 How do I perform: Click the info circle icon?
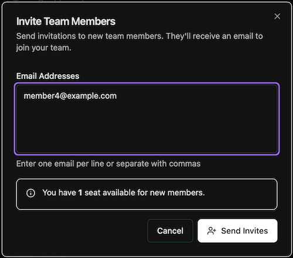[30, 193]
